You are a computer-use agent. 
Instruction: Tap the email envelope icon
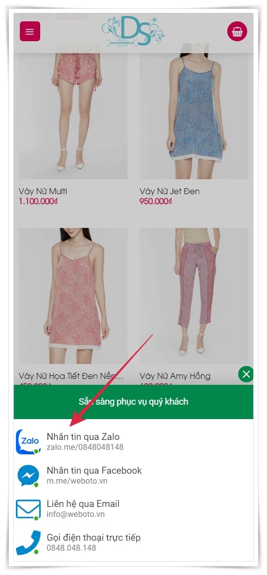[28, 509]
